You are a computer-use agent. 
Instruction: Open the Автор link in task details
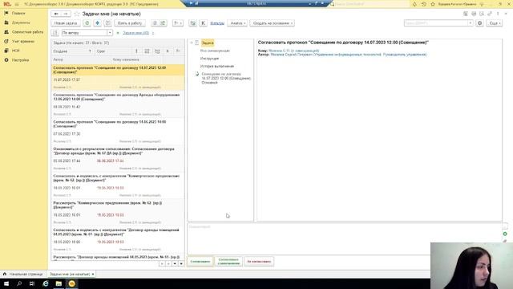pyautogui.click(x=349, y=55)
